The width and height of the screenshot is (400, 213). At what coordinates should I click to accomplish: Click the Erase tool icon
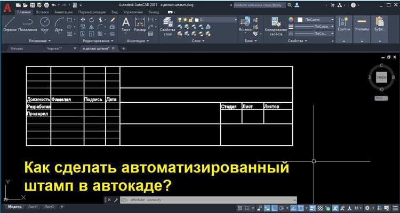pos(112,20)
